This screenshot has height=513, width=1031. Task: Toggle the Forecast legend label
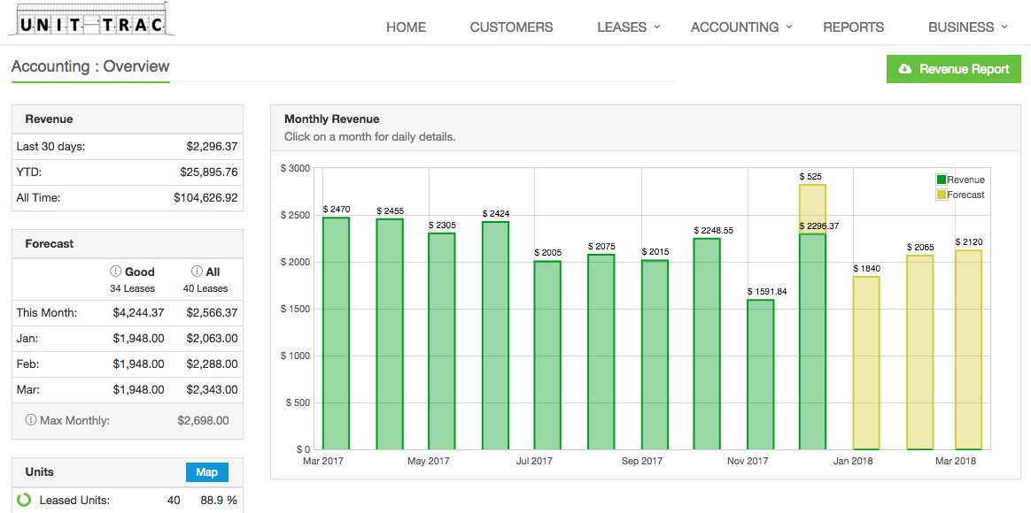coord(966,195)
